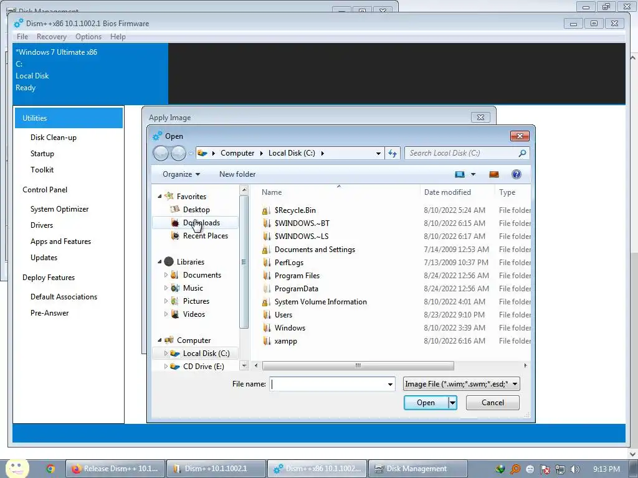
Task: Open the help question-mark icon
Action: click(517, 174)
